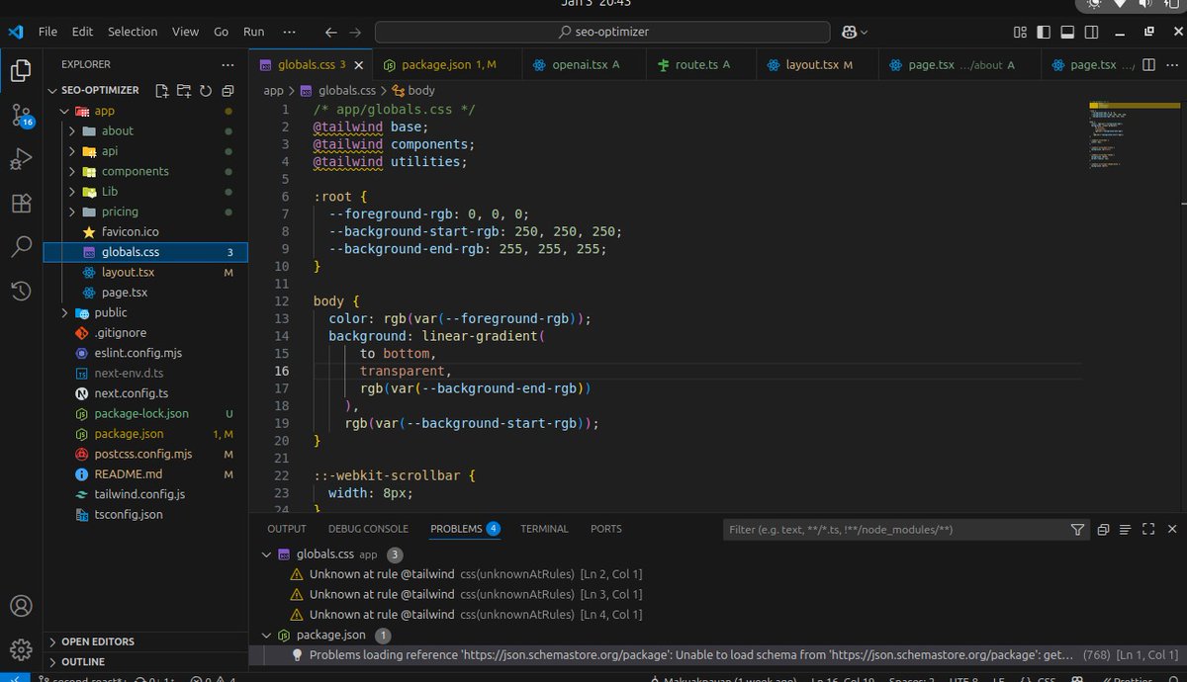
Task: Open Source Control view with 16 badge
Action: coord(21,116)
